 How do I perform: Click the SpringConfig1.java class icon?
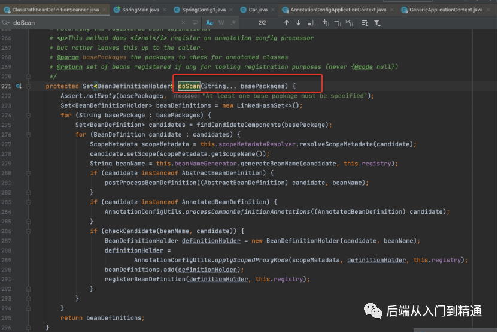(x=177, y=10)
